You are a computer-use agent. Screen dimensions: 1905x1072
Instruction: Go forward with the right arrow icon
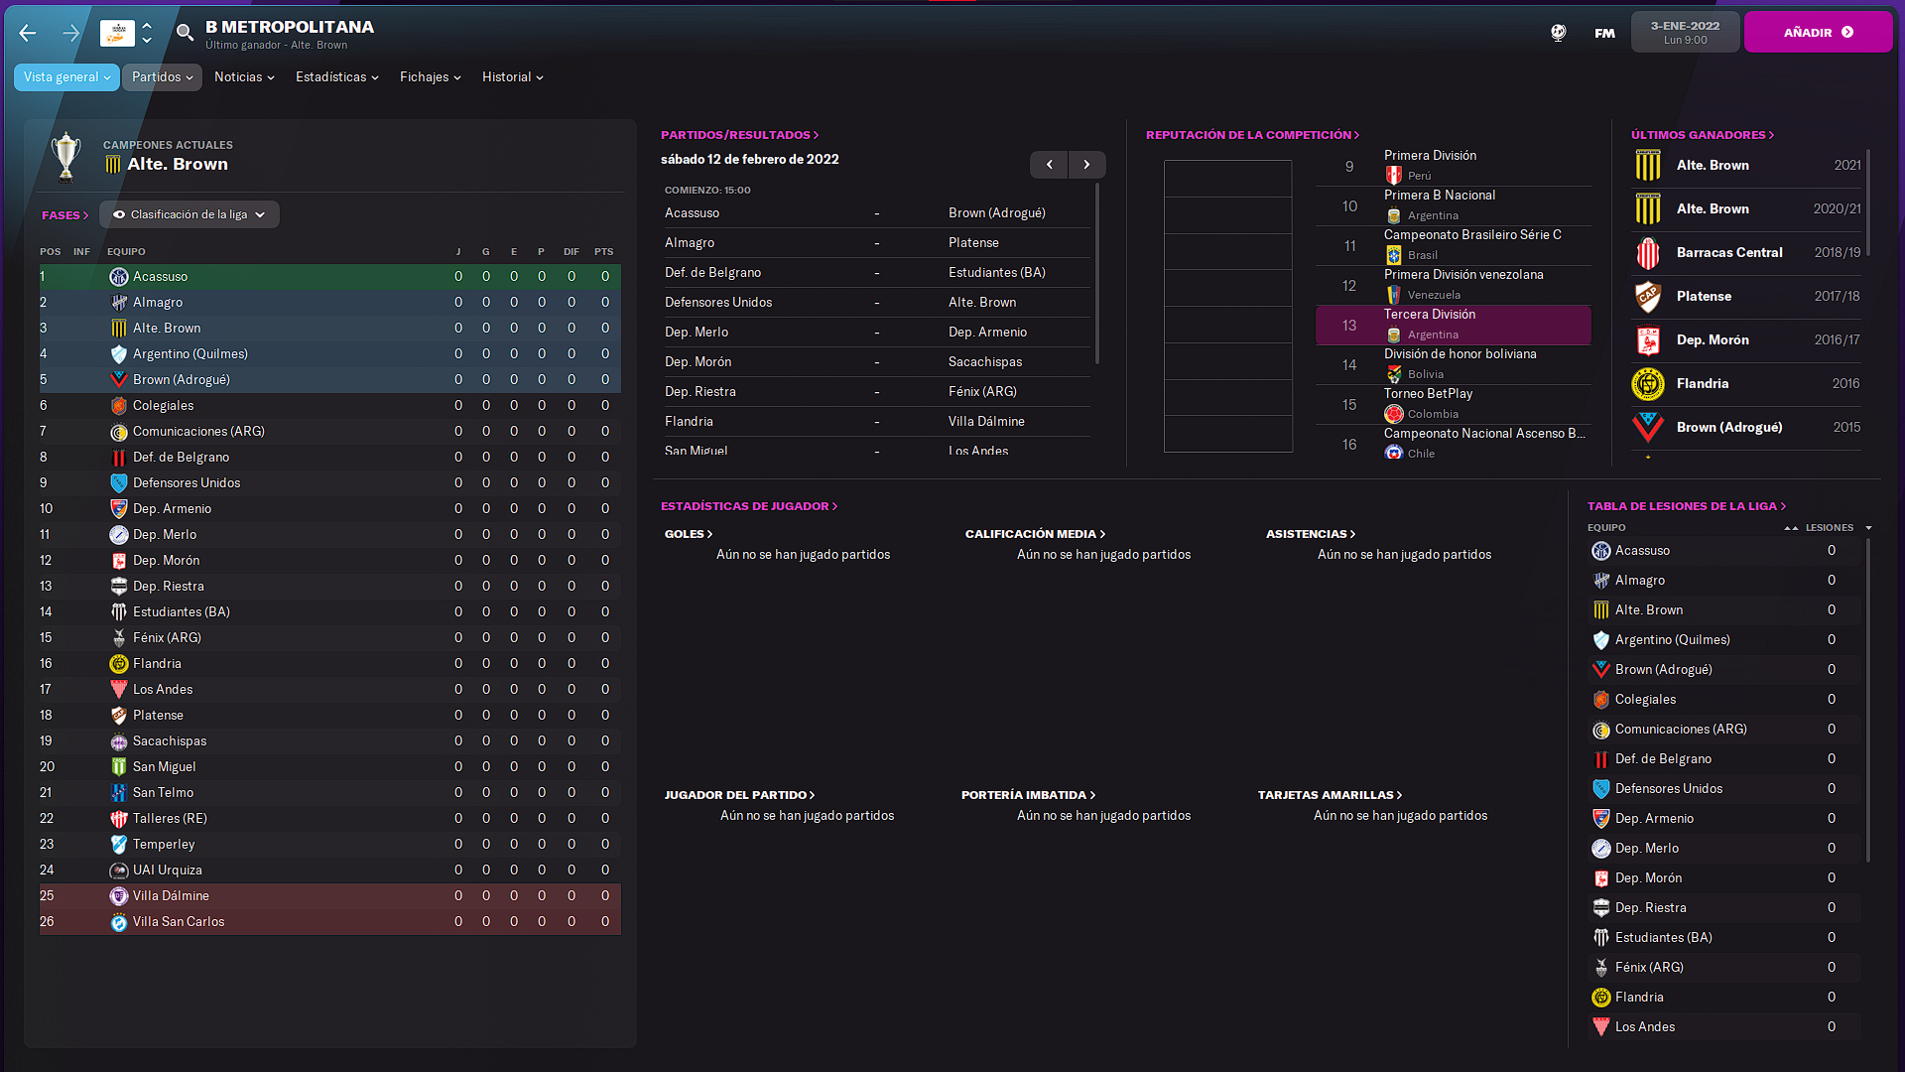coord(70,33)
